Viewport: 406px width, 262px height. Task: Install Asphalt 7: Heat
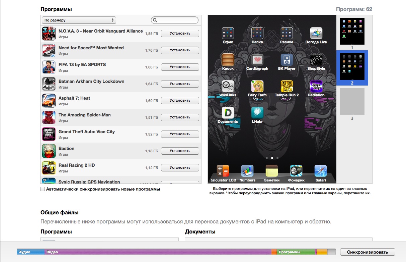pos(180,101)
